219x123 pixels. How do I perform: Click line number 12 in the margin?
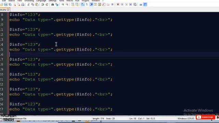[1, 35]
